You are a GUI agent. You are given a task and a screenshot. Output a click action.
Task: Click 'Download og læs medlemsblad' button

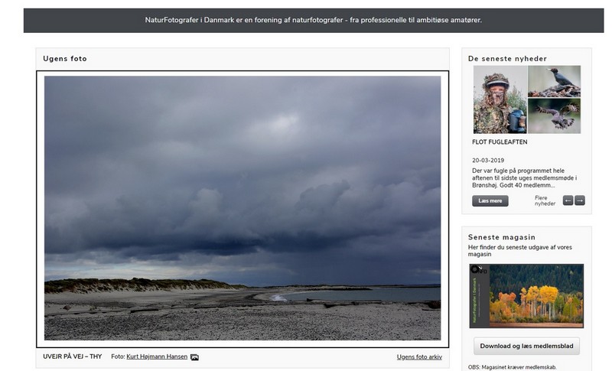click(x=526, y=346)
